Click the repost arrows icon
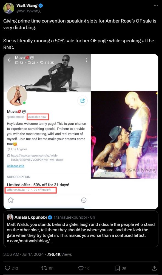The image size is (162, 275). [44, 268]
